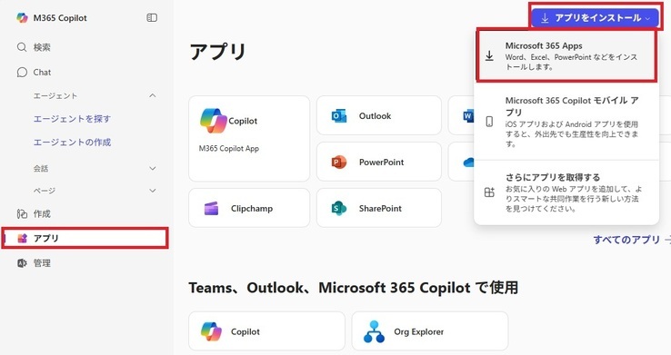Screen dimensions: 671x355
Task: Click the 管理 admin icon
Action: (22, 263)
